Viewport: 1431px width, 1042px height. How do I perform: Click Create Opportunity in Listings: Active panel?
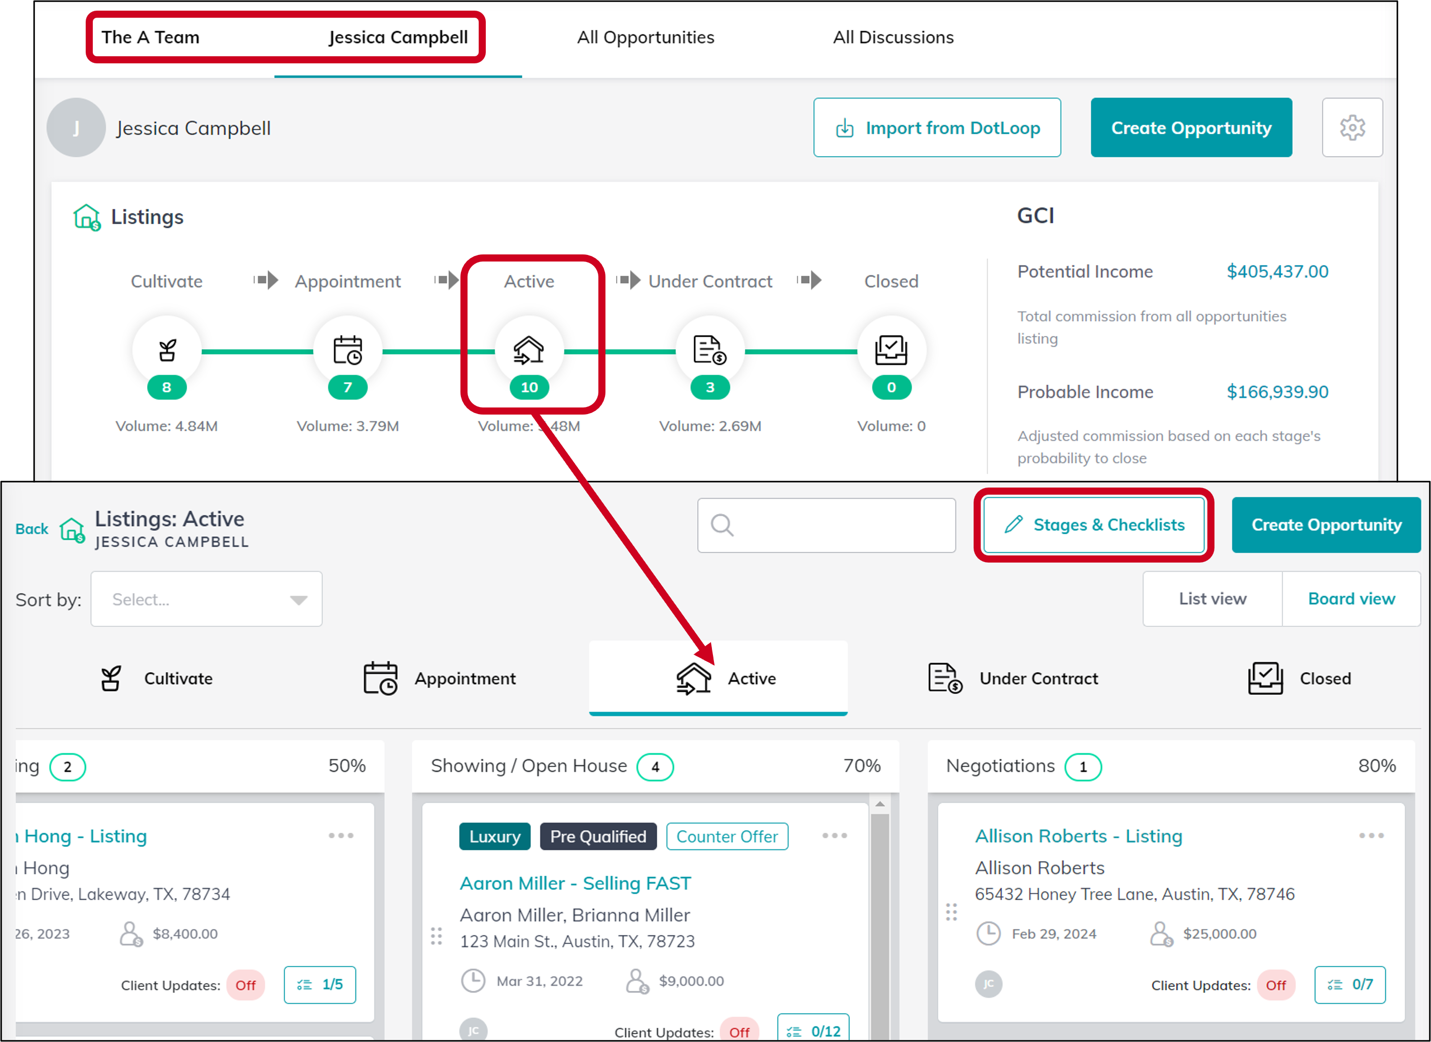(1326, 525)
